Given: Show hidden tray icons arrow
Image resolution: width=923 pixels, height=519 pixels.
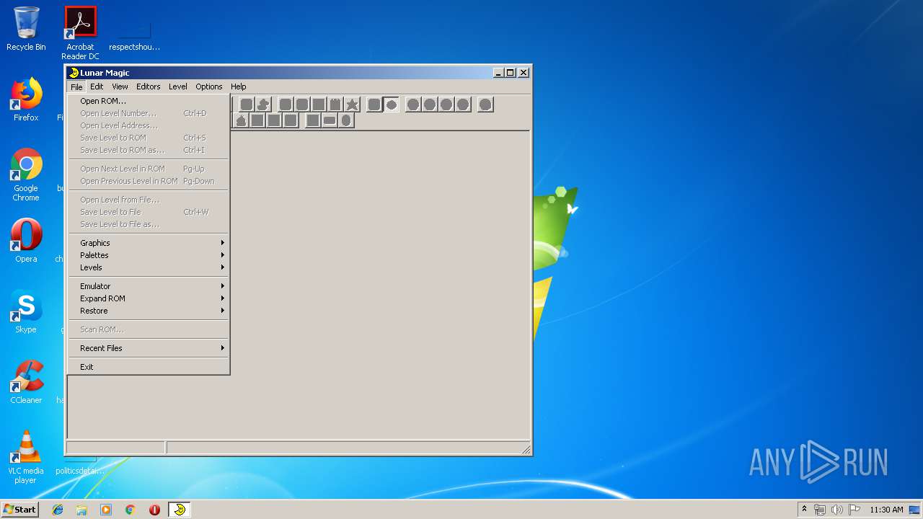Looking at the screenshot, I should pyautogui.click(x=804, y=510).
